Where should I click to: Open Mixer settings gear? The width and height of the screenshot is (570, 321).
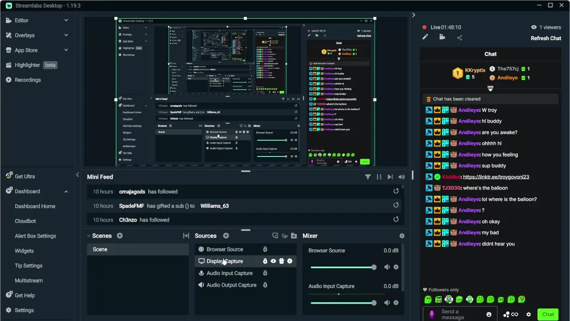[402, 236]
